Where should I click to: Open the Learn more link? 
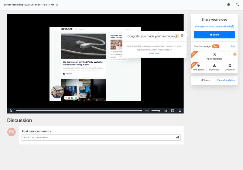[x=154, y=53]
